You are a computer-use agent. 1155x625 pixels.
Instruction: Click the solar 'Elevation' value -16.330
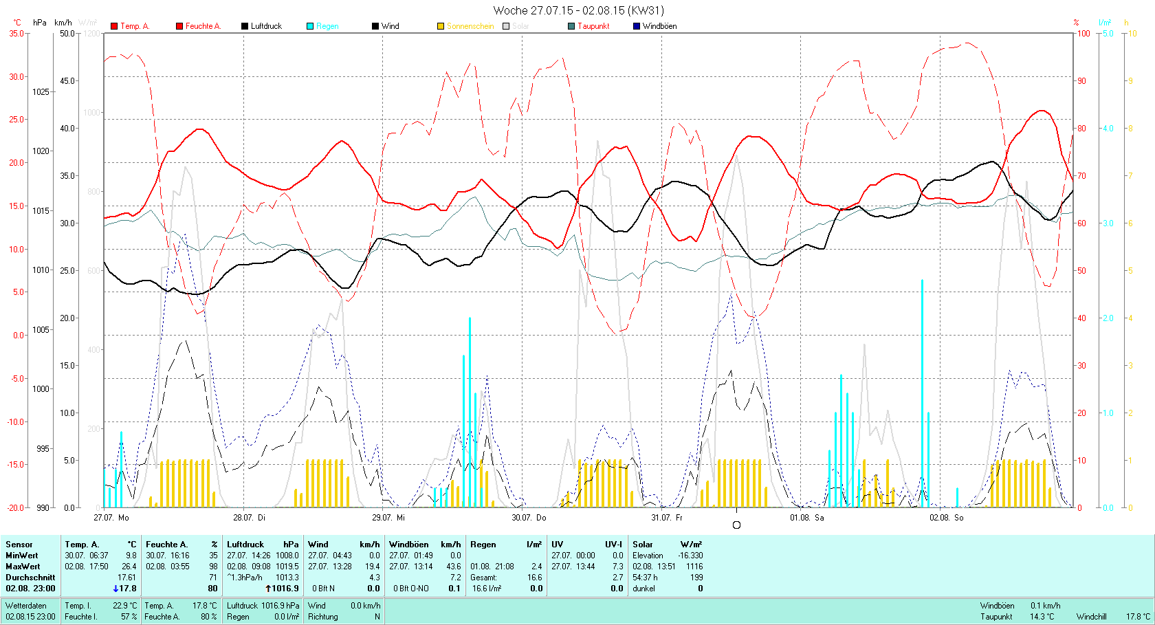691,556
